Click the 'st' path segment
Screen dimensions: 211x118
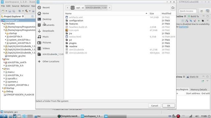coord(83,8)
